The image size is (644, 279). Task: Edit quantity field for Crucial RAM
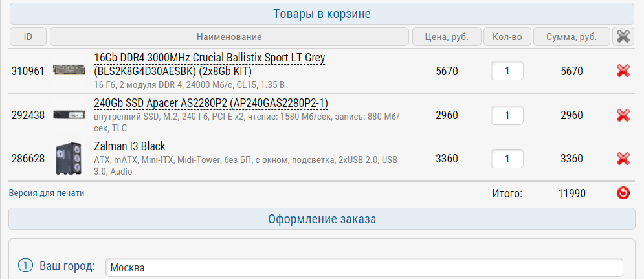pos(507,71)
